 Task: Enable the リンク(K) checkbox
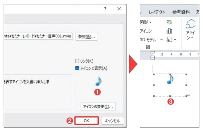pos(77,61)
